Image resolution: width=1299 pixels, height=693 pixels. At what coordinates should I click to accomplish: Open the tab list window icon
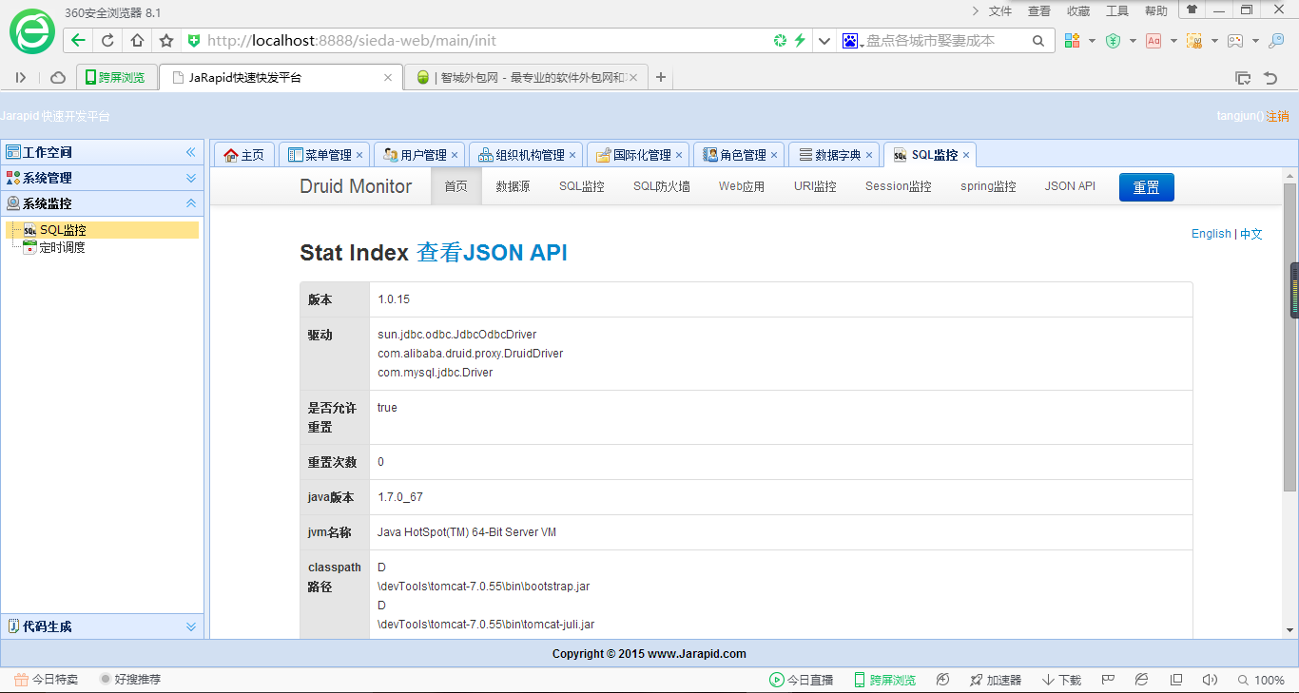point(1243,78)
